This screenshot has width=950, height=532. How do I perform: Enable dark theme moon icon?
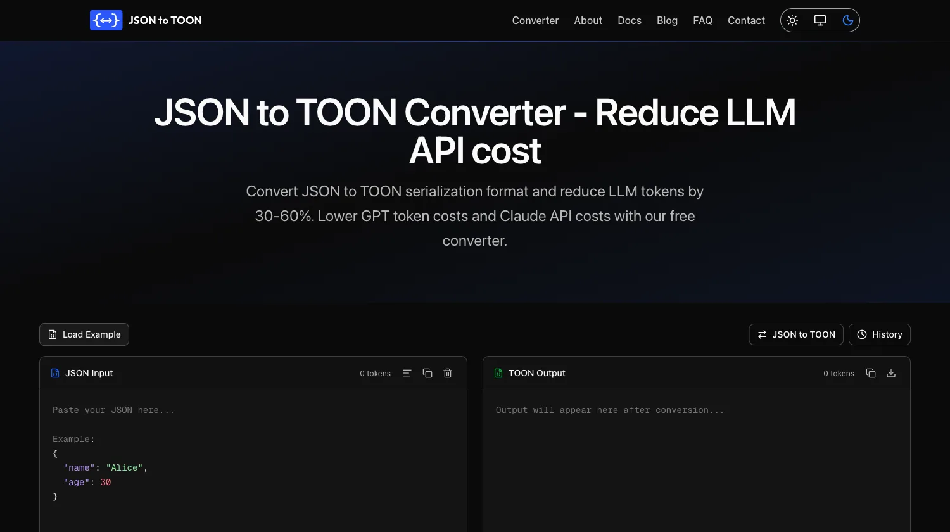click(x=848, y=20)
